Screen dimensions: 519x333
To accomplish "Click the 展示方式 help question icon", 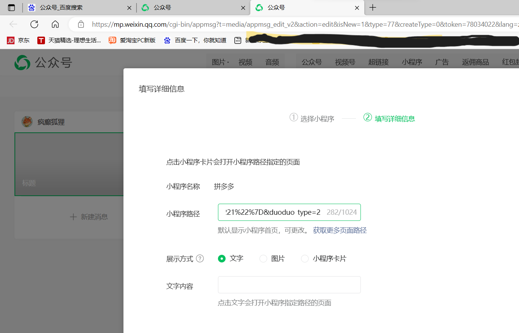I will coord(200,259).
